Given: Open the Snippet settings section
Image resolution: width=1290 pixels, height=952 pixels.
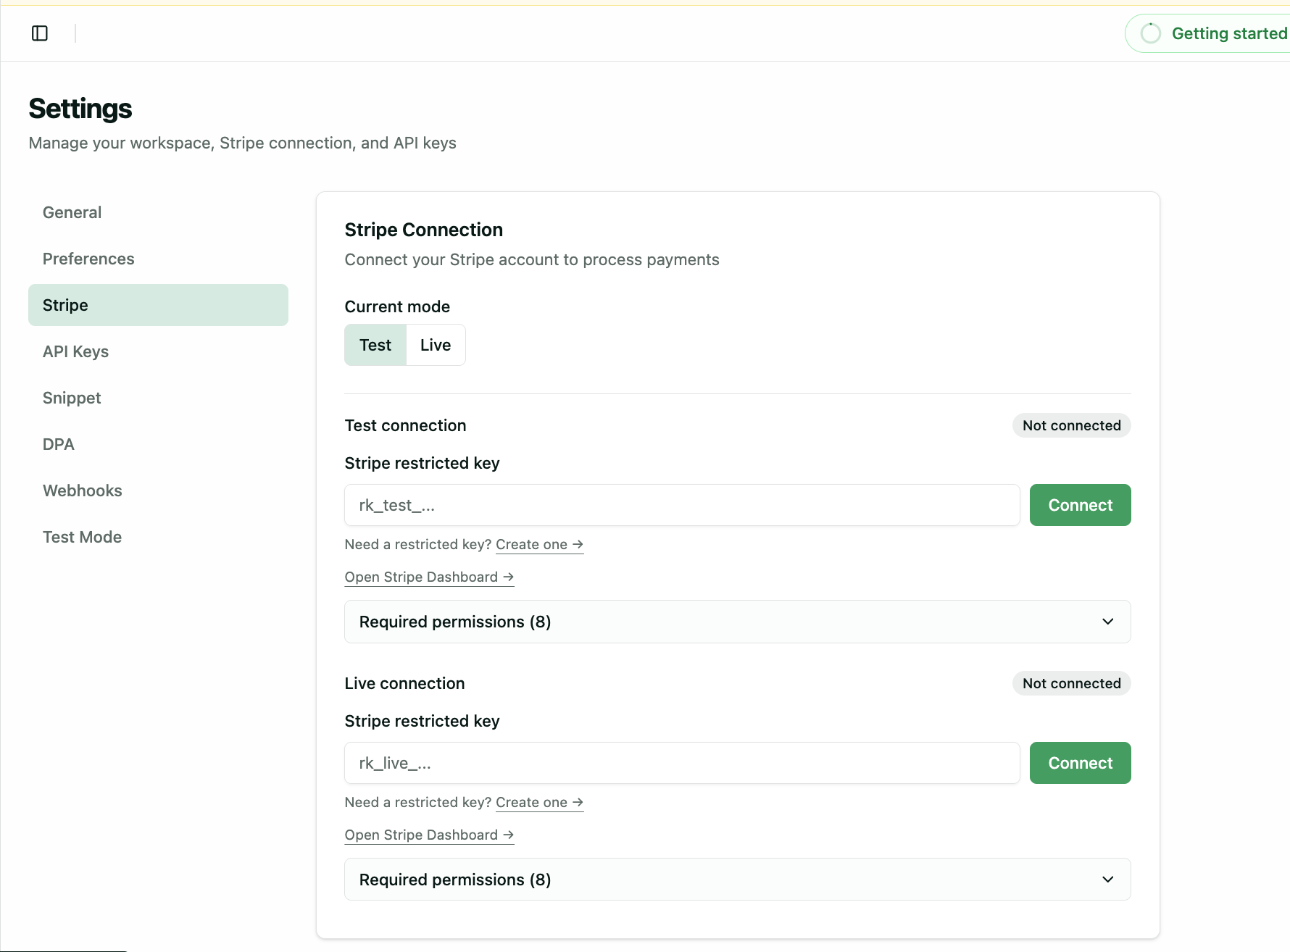Looking at the screenshot, I should pyautogui.click(x=158, y=398).
